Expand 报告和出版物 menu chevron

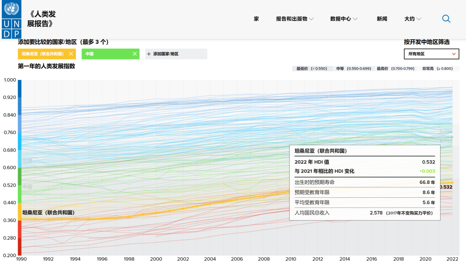click(311, 19)
